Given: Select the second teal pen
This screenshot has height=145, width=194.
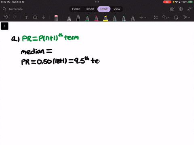Looking at the screenshot, I should (124, 18).
